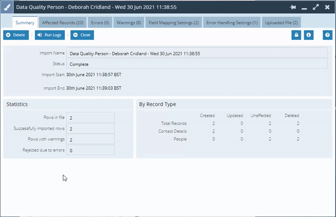Go to Error Handling Settings (1) tab
Screen dimensions: 336x217
pyautogui.click(x=232, y=22)
